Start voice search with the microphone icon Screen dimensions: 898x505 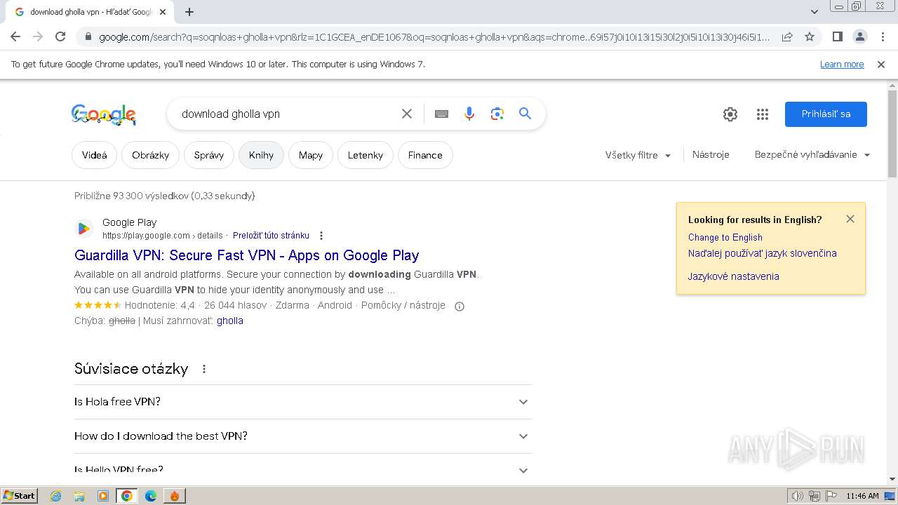[x=469, y=114]
